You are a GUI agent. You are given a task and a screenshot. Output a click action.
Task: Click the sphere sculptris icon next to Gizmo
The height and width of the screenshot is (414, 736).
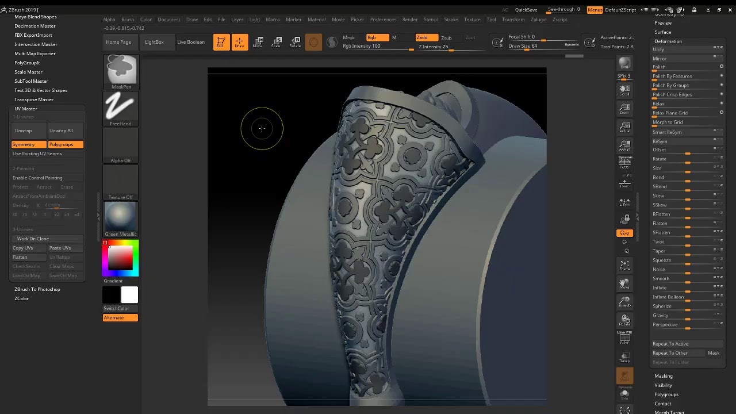coord(332,42)
